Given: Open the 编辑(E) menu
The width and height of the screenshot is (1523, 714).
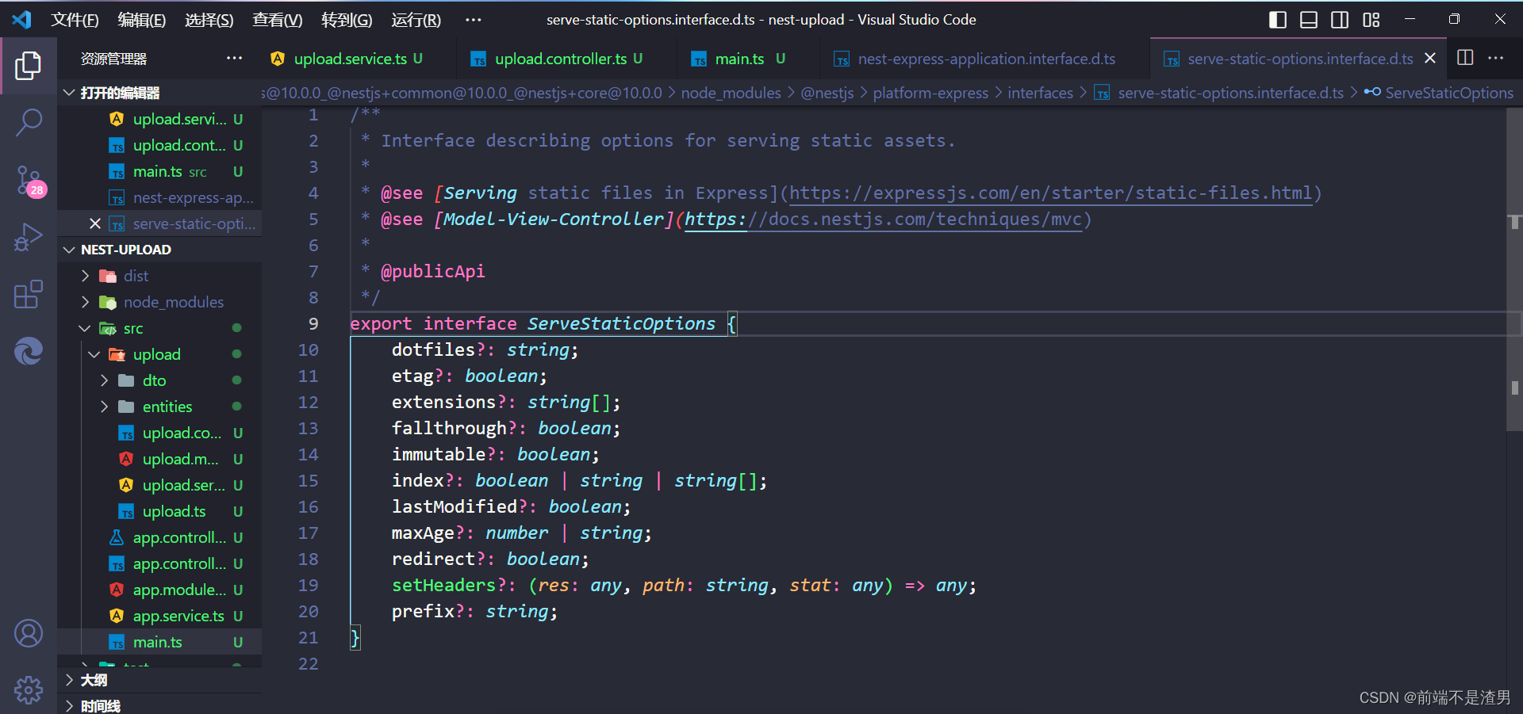Looking at the screenshot, I should click(142, 20).
